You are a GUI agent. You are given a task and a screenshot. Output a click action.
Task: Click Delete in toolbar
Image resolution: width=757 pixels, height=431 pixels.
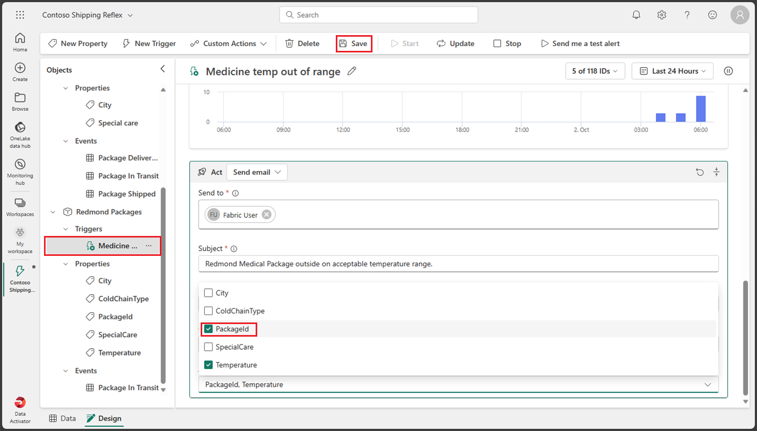pyautogui.click(x=302, y=44)
